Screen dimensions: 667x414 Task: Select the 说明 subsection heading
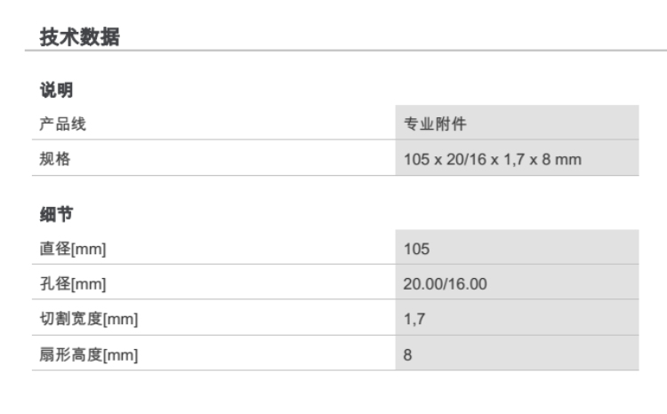click(55, 90)
